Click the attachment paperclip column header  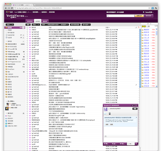(x=136, y=28)
